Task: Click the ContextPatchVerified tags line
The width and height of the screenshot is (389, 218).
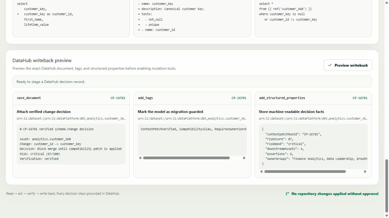Action: (194, 129)
